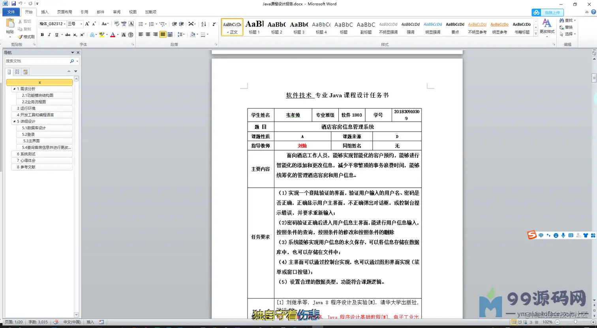Center align the text
Viewport: 597px width, 328px height.
148,35
